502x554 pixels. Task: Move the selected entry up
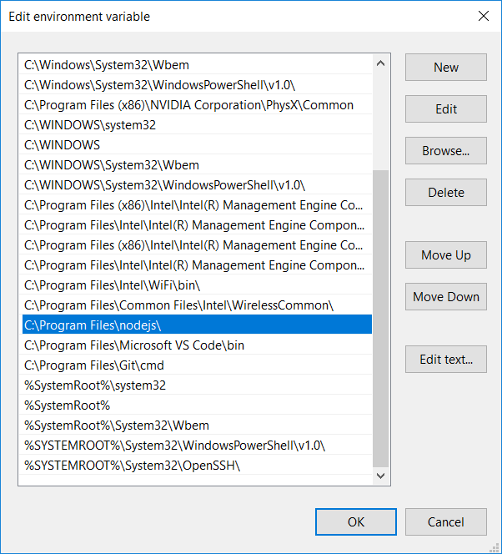(445, 255)
